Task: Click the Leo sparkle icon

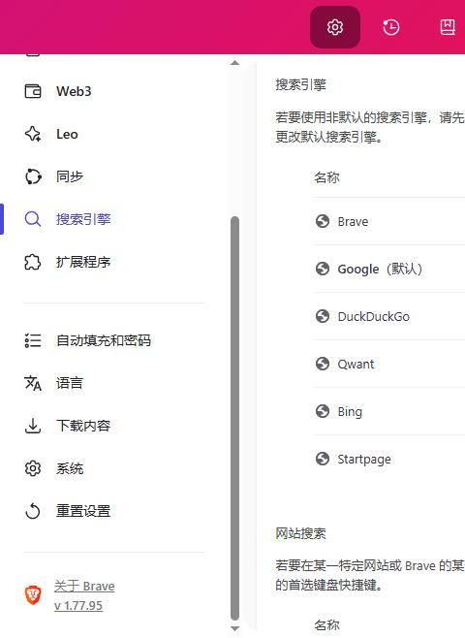Action: (33, 134)
